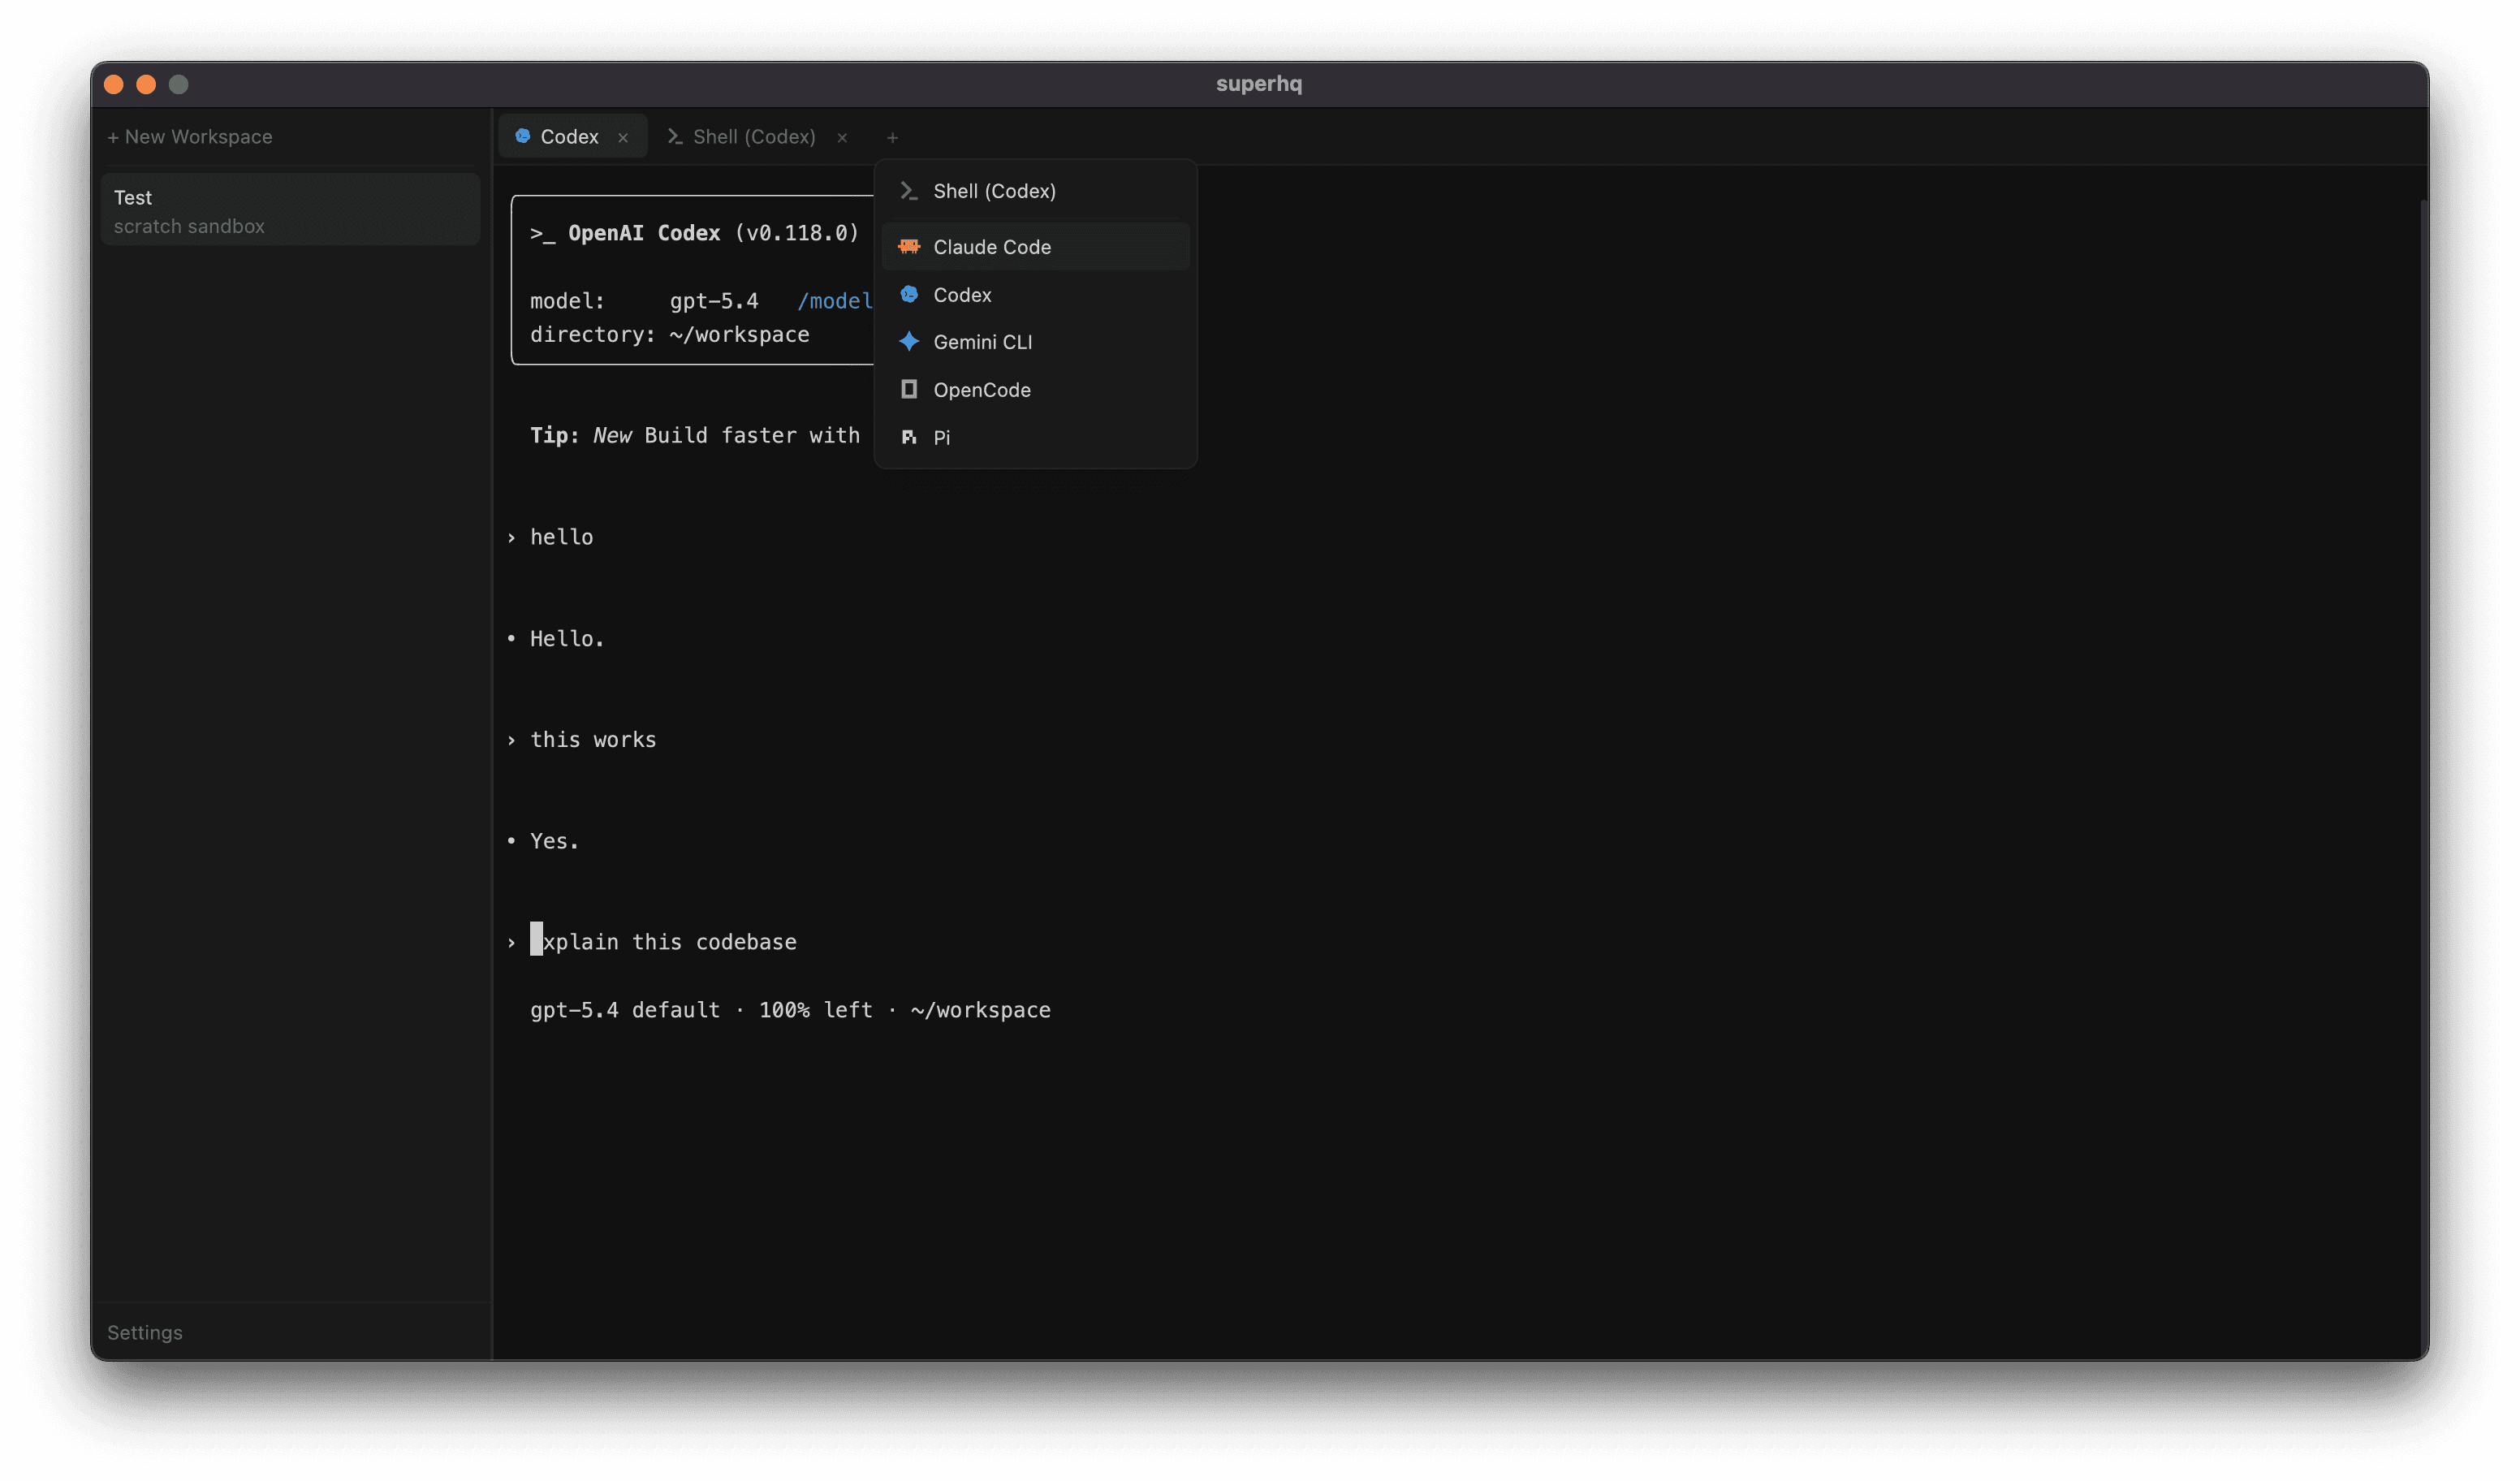Click the Pi icon in menu

click(908, 437)
